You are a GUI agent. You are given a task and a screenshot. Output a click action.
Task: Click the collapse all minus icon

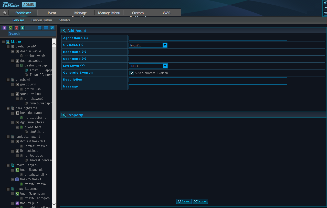(46, 28)
